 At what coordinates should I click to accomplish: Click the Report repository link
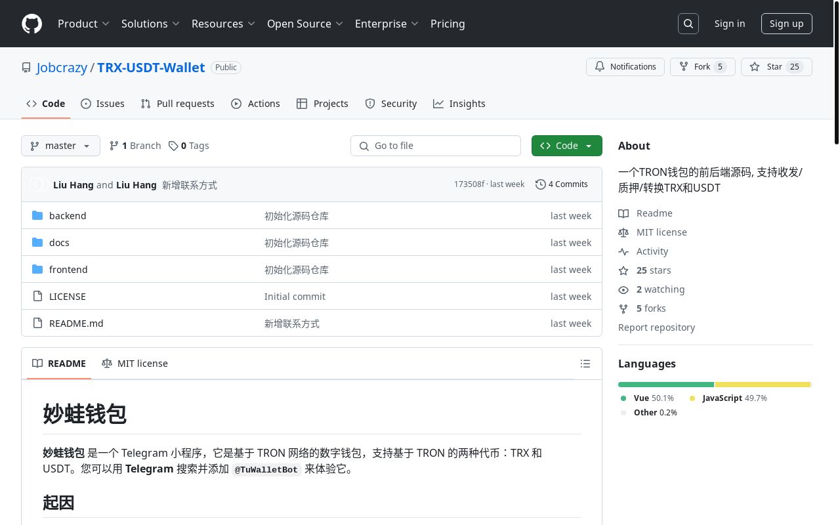pos(656,327)
